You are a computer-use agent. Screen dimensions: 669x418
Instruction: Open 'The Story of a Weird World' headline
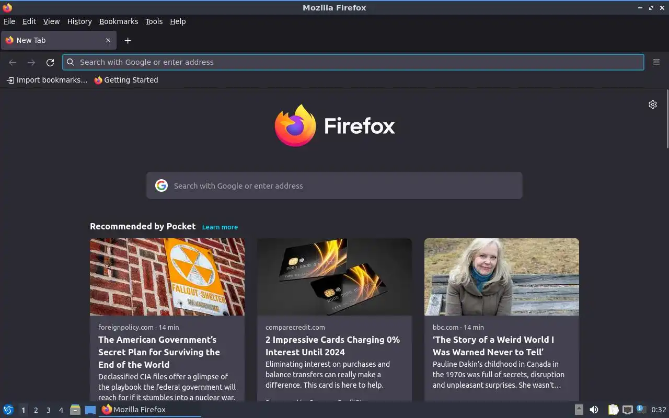click(493, 346)
